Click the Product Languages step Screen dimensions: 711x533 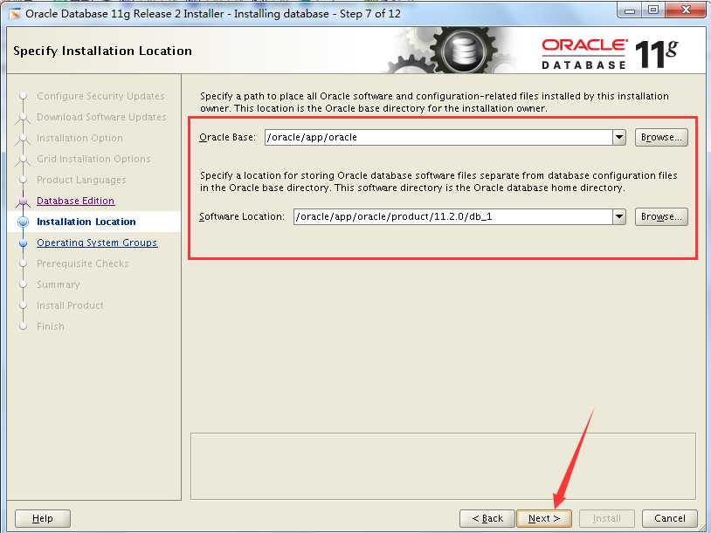pyautogui.click(x=81, y=180)
